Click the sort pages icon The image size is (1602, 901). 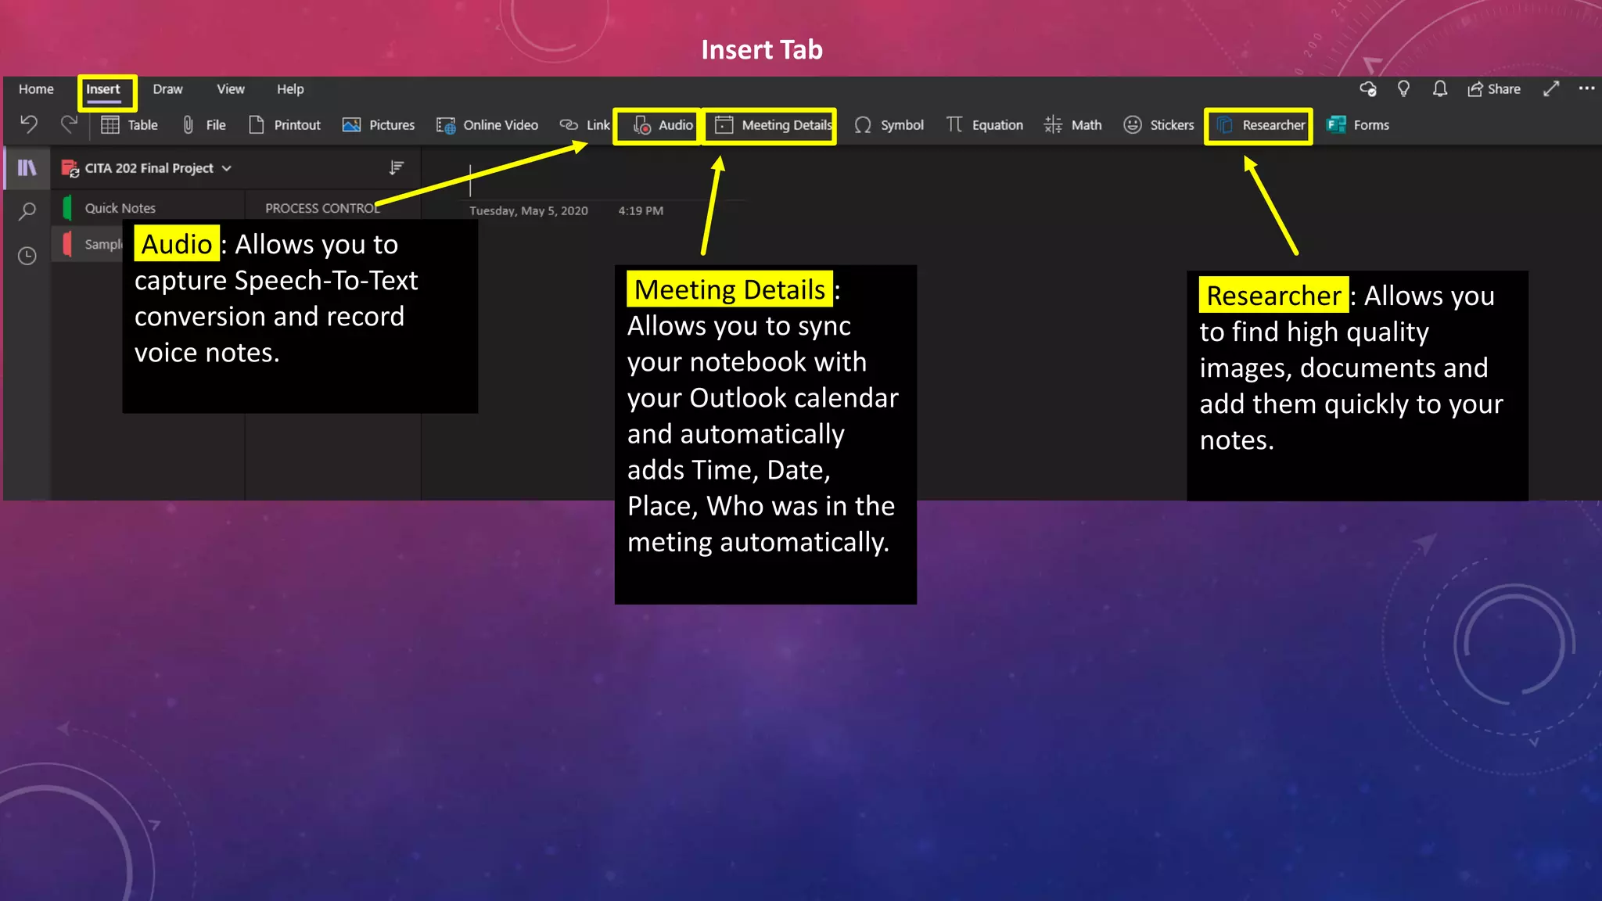pos(397,167)
